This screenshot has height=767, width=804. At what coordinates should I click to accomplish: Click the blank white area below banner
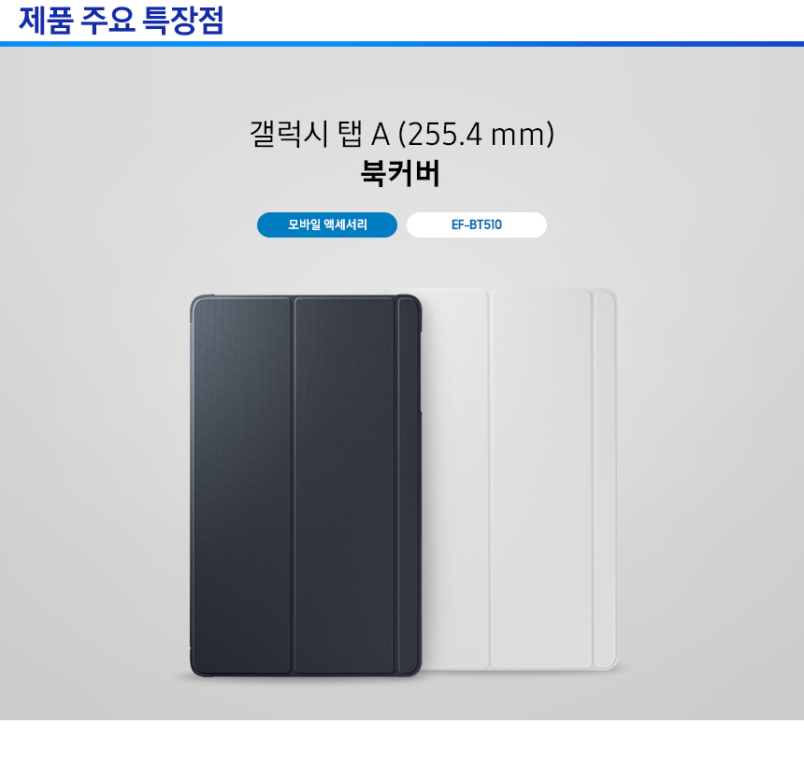click(402, 744)
